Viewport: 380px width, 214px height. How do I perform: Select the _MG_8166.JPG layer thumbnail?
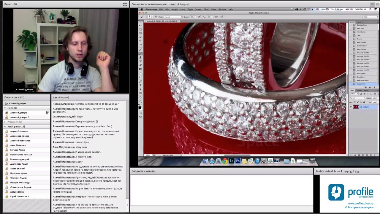(356, 107)
